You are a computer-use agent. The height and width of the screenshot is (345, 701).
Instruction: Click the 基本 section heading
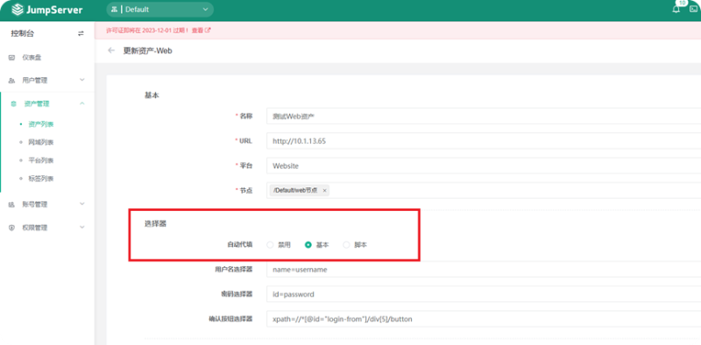[x=152, y=95]
